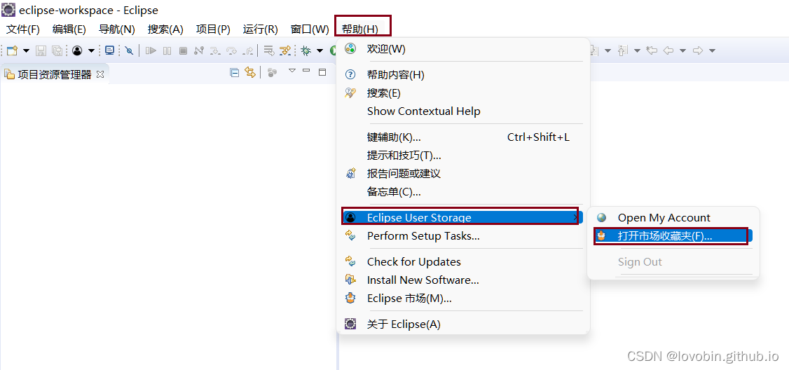Click the Save disk icon in toolbar

tap(41, 50)
